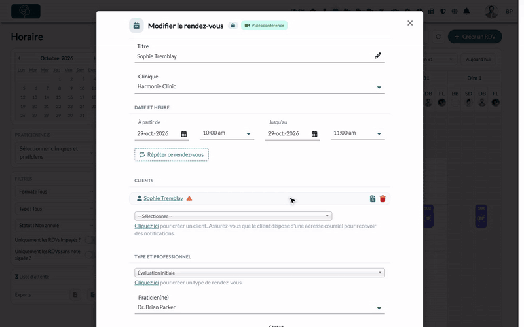Click Cliquez ici to create an appointment type
Image resolution: width=524 pixels, height=327 pixels.
tap(147, 283)
